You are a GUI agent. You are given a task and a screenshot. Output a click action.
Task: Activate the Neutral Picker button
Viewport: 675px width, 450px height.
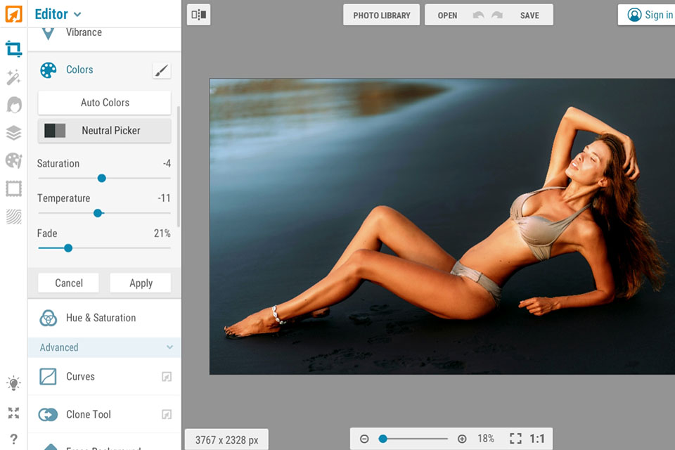click(104, 131)
